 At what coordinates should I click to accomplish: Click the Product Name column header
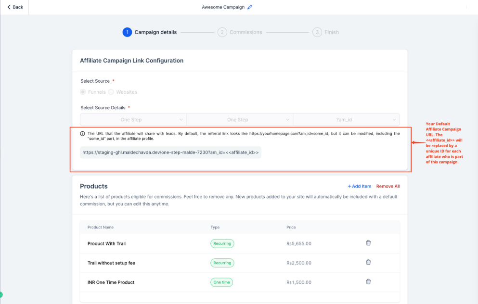point(100,227)
